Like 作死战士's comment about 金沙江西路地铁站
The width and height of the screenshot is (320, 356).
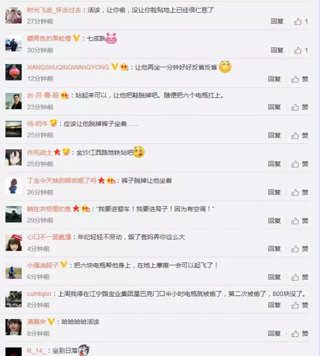click(x=300, y=164)
